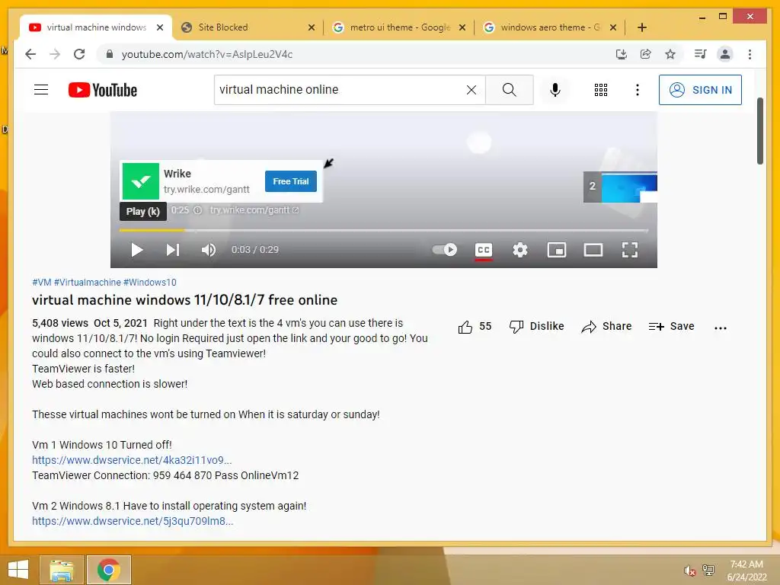Save the video to a playlist
This screenshot has width=780, height=585.
pyautogui.click(x=672, y=326)
